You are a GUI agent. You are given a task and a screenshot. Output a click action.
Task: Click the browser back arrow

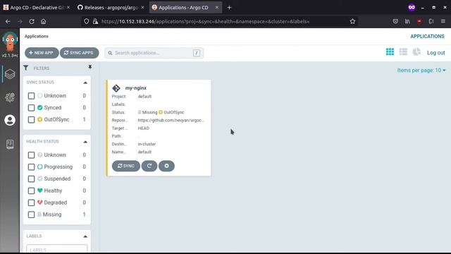click(8, 21)
